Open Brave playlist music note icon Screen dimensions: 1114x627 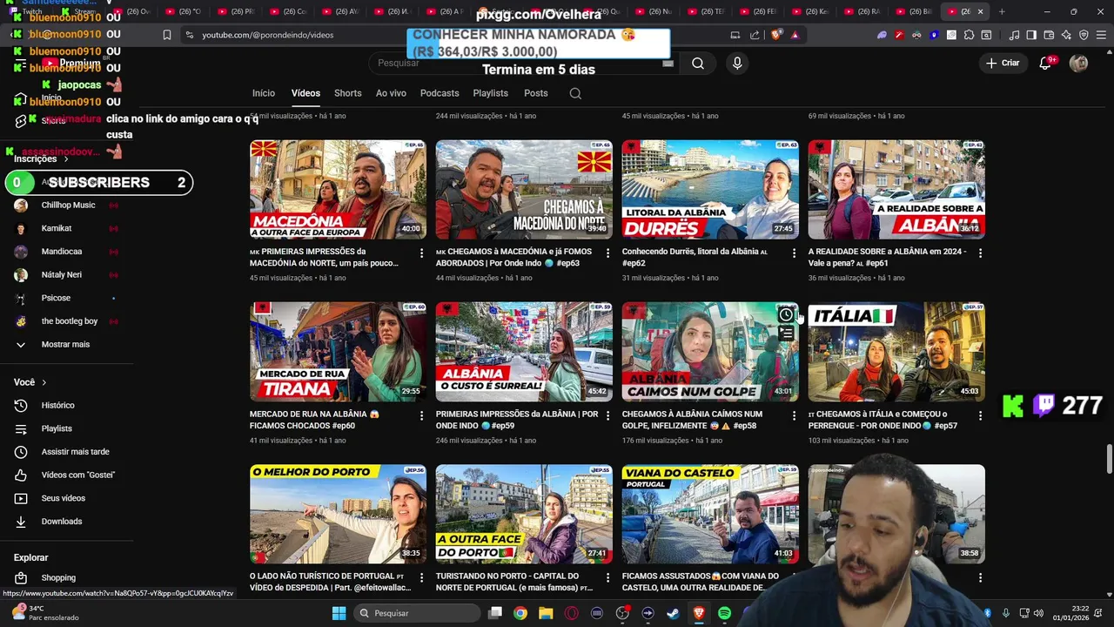point(1014,35)
